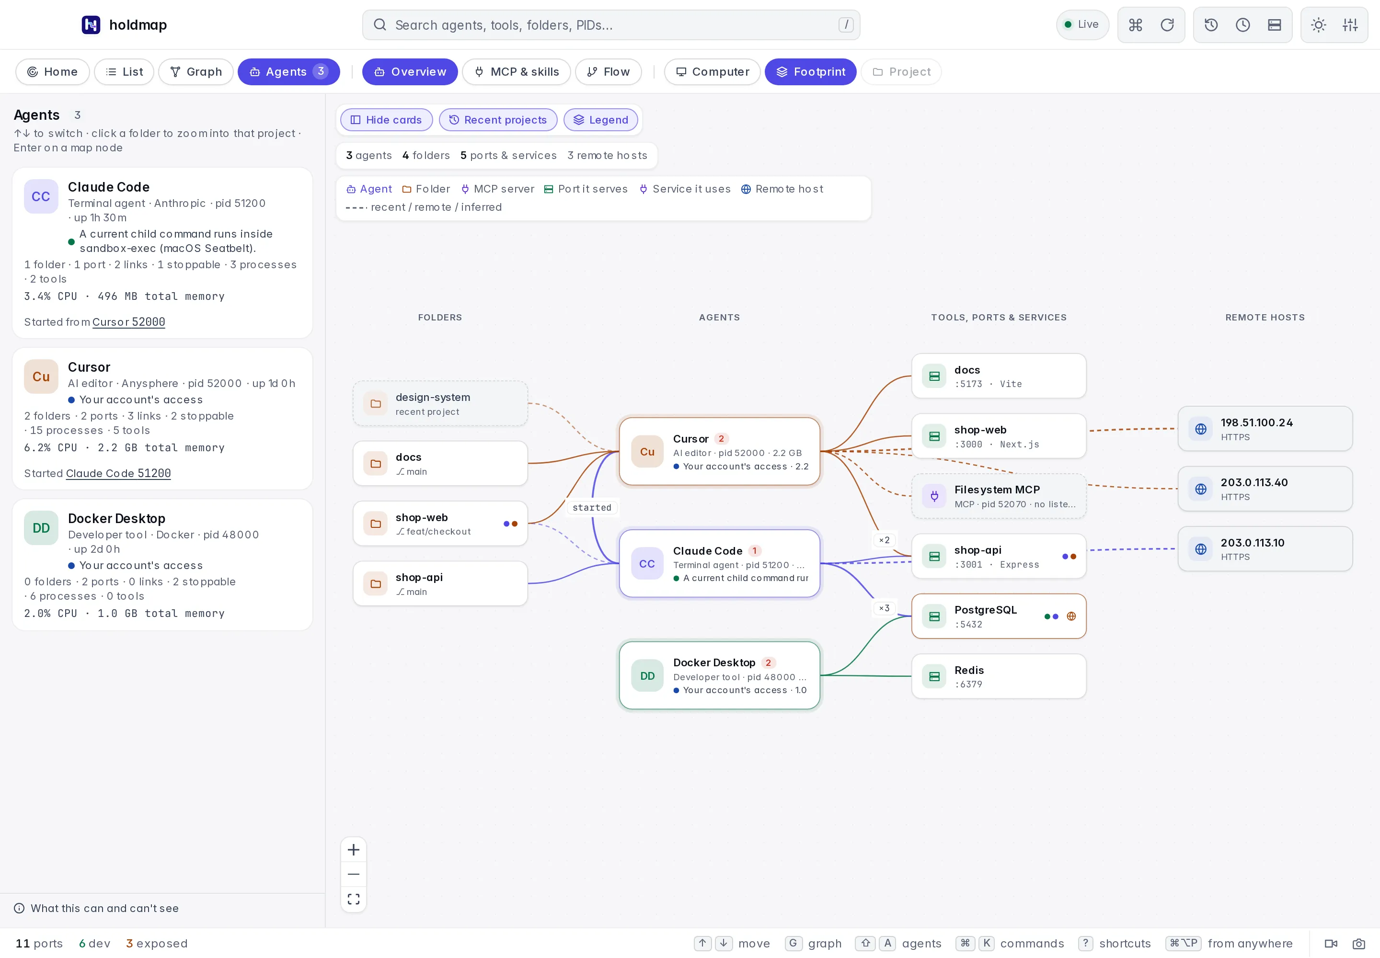Click the zoom out minus button
Image resolution: width=1380 pixels, height=958 pixels.
pyautogui.click(x=354, y=874)
